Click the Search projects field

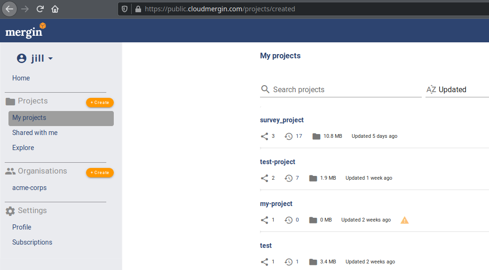(340, 89)
